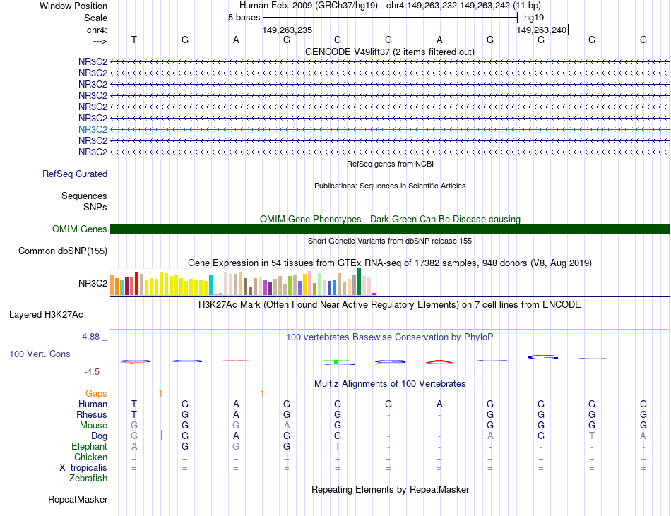The width and height of the screenshot is (671, 516).
Task: Click the Window Position label
Action: pos(73,6)
